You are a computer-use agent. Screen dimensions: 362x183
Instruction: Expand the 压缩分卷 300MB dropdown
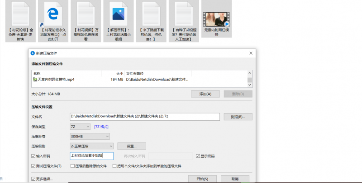coord(90,136)
